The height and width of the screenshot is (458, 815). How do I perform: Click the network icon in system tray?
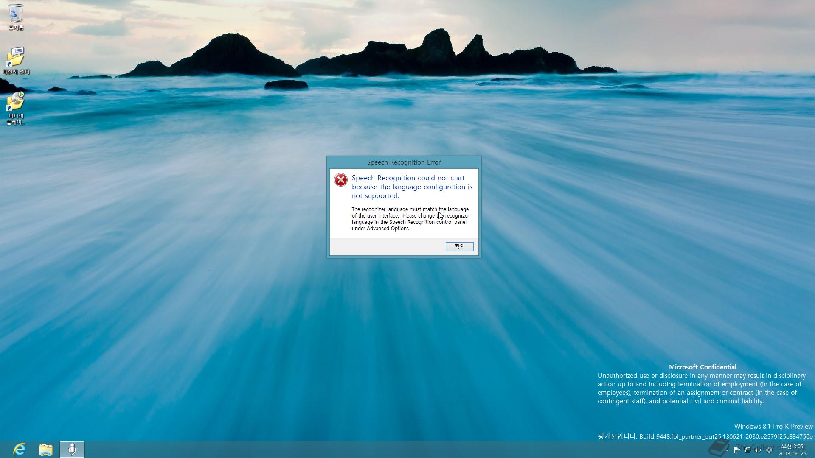click(x=748, y=450)
